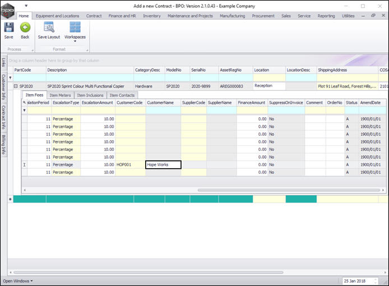Collapse the SP2020 row expander
This screenshot has width=389, height=286.
pyautogui.click(x=16, y=86)
